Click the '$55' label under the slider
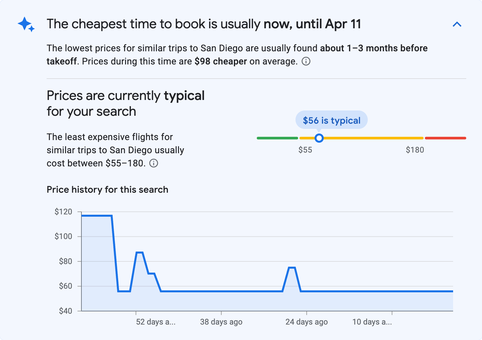Image resolution: width=482 pixels, height=340 pixels. click(306, 150)
